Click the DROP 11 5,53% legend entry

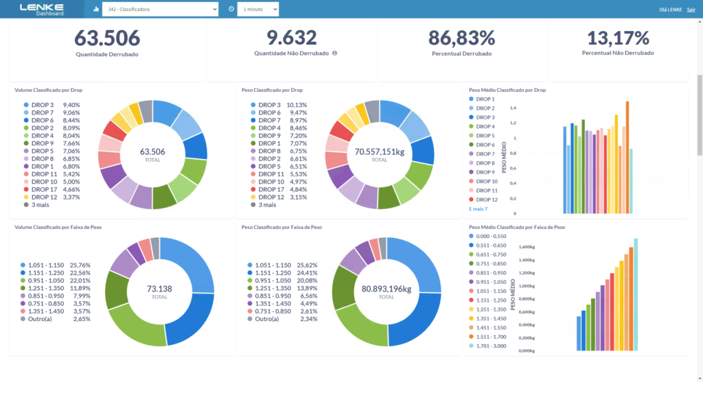279,174
